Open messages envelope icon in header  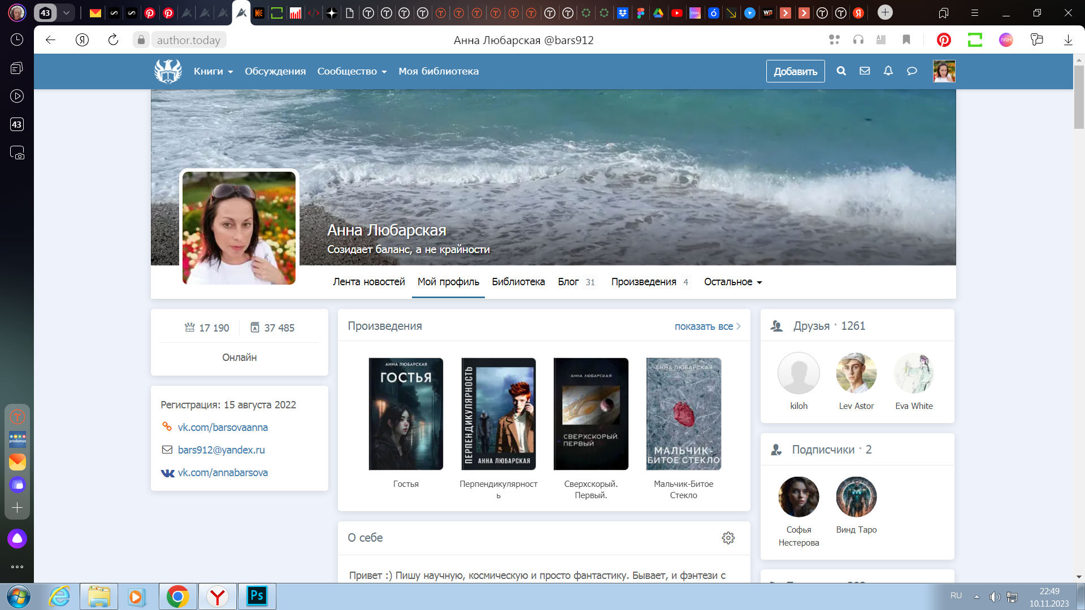point(865,71)
